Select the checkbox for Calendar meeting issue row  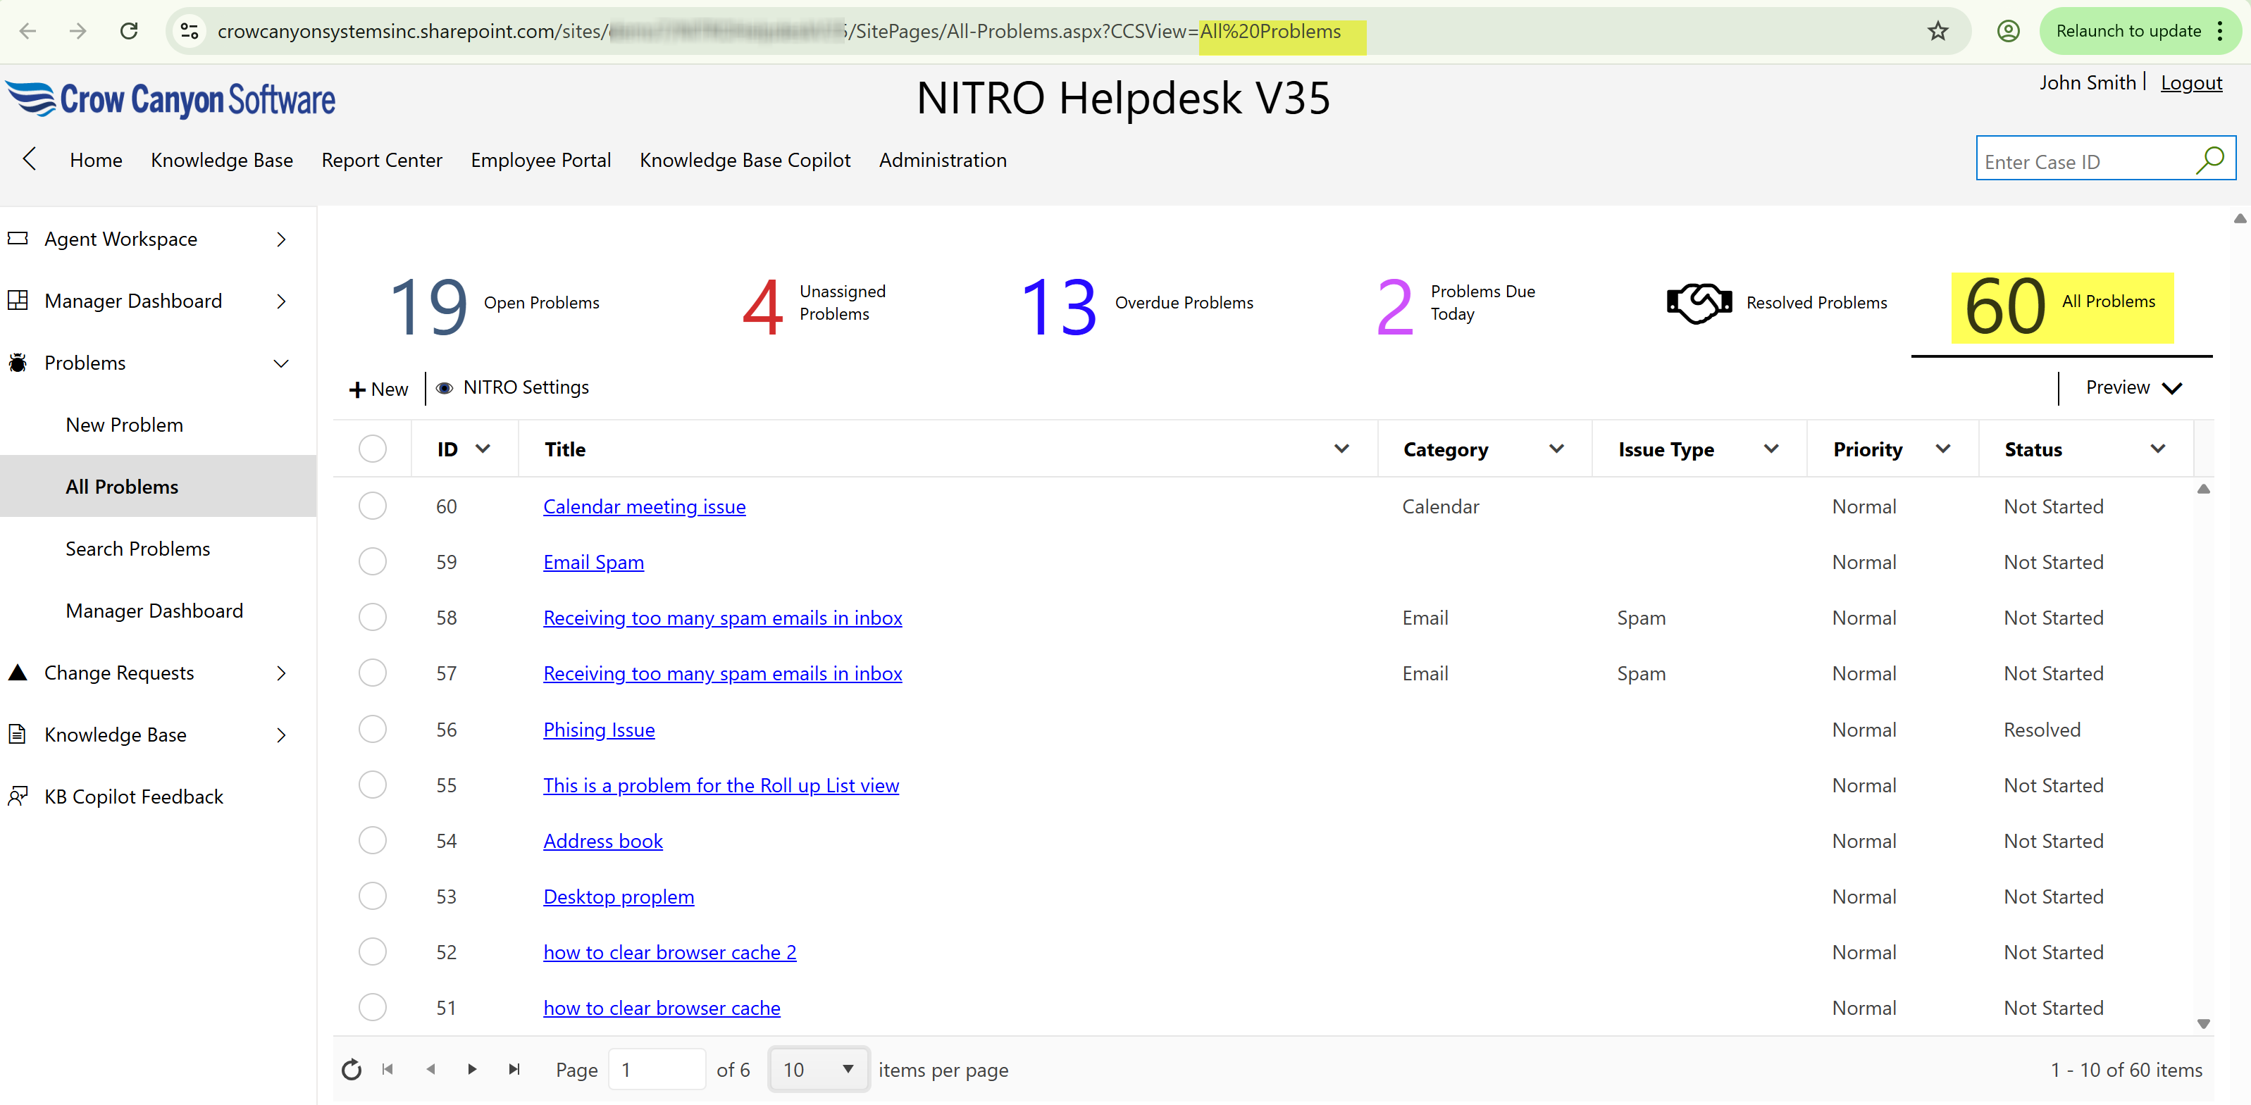click(373, 505)
